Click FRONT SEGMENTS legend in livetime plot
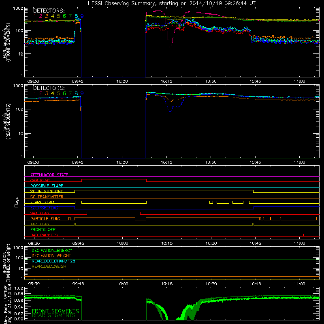 click(55, 311)
